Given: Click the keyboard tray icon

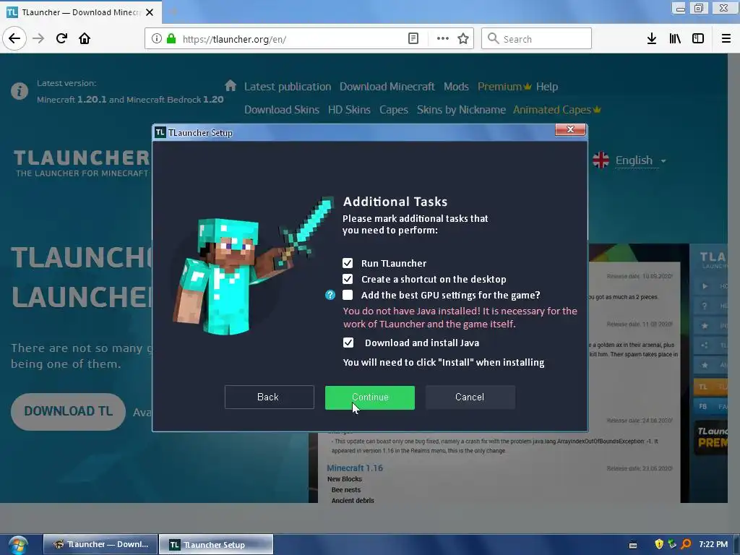Looking at the screenshot, I should pos(633,545).
